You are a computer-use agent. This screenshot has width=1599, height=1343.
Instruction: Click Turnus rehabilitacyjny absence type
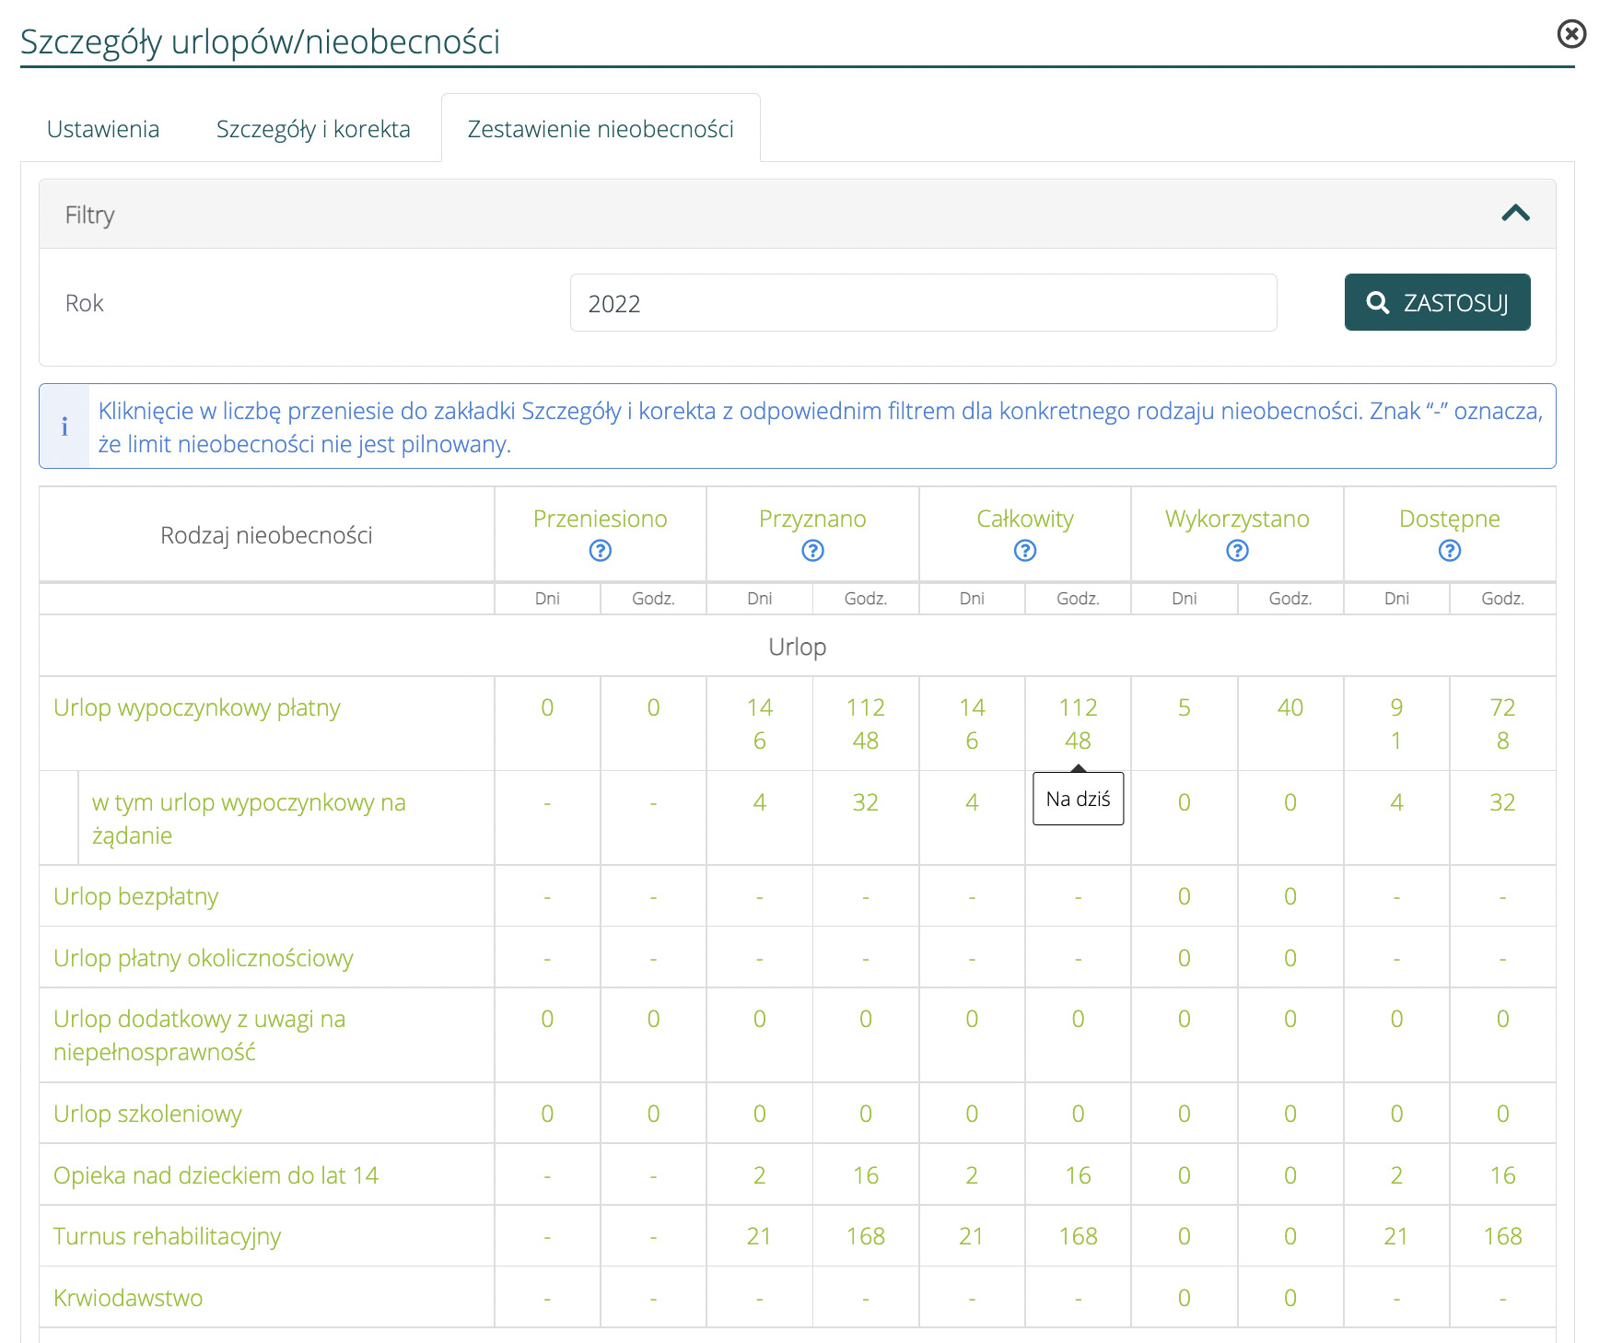click(x=167, y=1236)
